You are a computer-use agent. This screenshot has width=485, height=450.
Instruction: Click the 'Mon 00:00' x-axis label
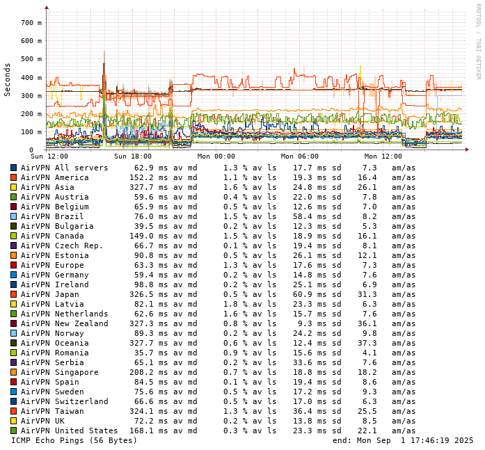point(216,156)
